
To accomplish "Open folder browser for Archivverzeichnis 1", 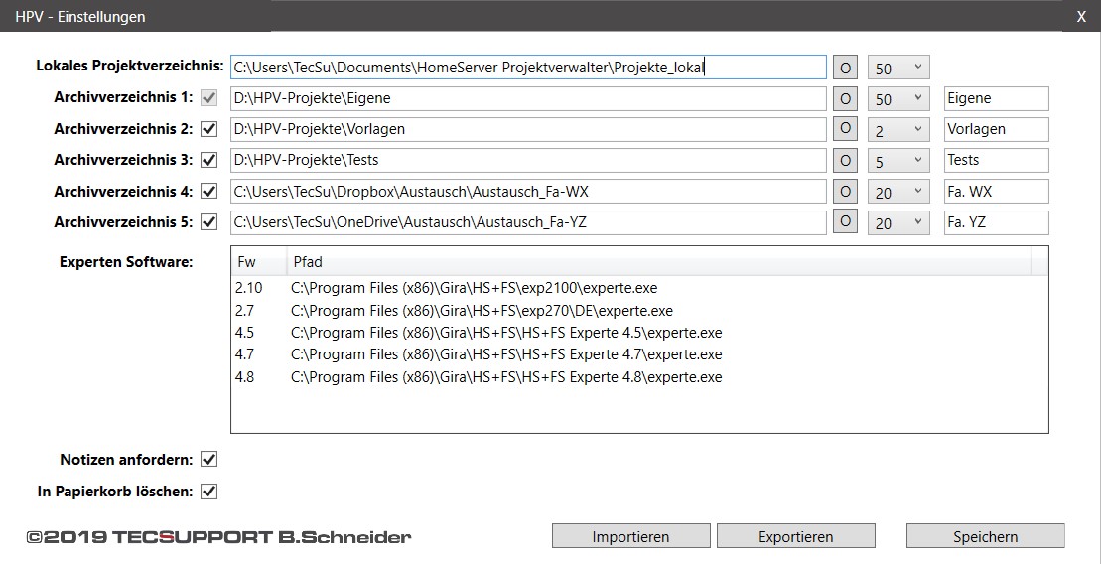I will pos(845,98).
